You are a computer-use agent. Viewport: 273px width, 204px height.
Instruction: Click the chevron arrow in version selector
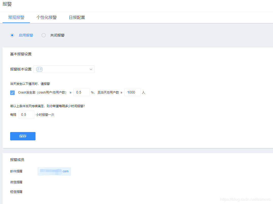tap(91, 69)
